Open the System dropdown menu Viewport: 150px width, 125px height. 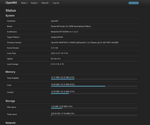pyautogui.click(x=34, y=3)
